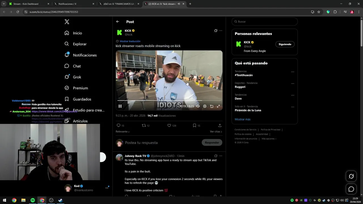The image size is (363, 204).
Task: Share the KICK post
Action: tap(220, 126)
